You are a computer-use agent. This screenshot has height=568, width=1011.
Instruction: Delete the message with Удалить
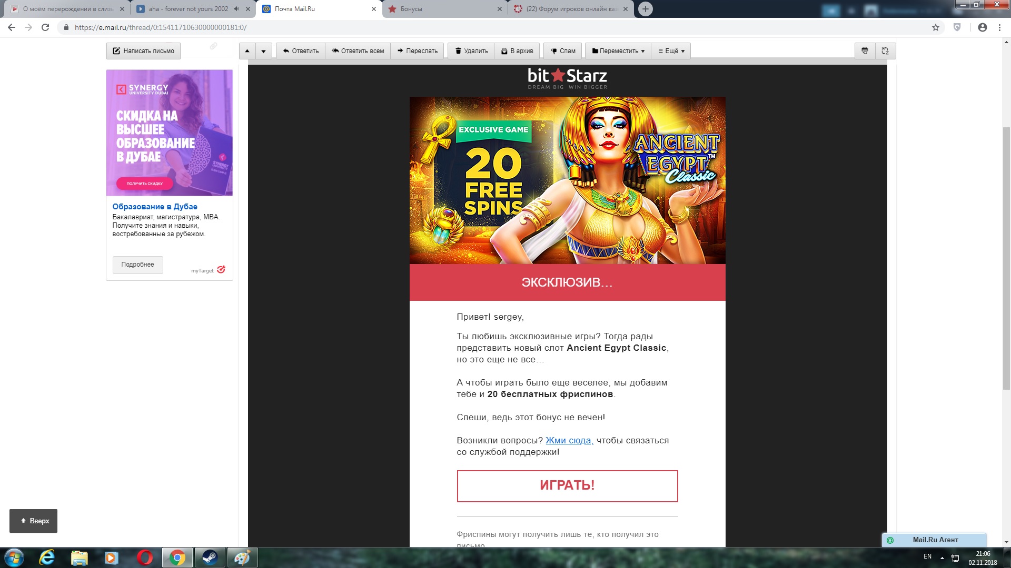(x=471, y=51)
